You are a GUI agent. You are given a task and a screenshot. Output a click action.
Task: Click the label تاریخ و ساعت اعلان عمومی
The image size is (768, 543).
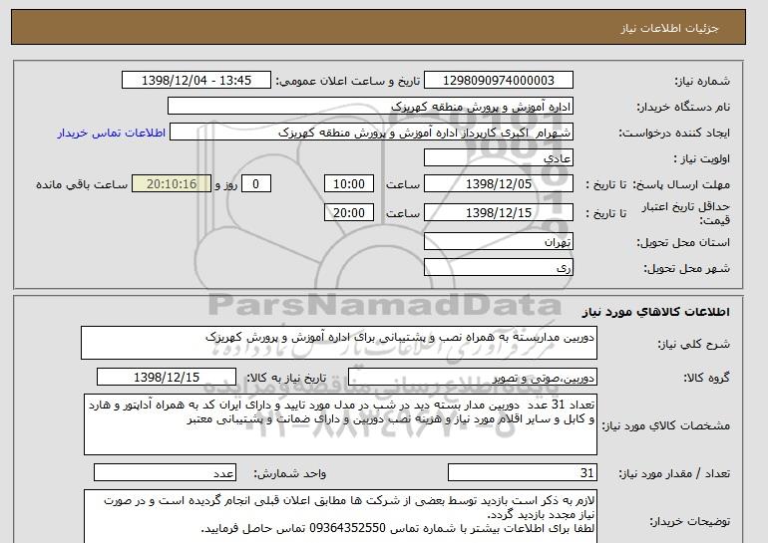tap(348, 82)
